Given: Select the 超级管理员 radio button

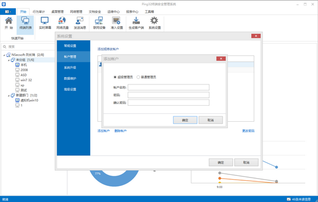Looking at the screenshot, I should coord(115,77).
